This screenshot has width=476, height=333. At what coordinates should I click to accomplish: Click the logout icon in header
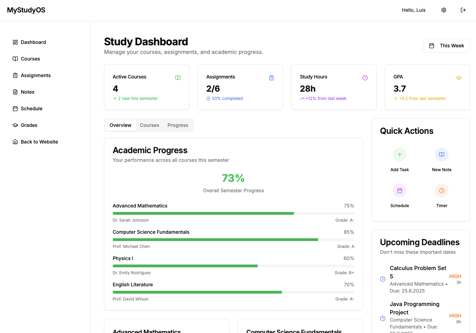[463, 10]
